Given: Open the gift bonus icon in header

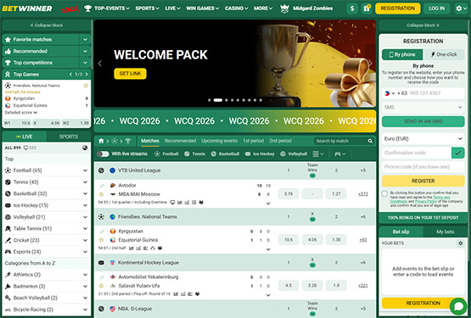Looking at the screenshot, I should [366, 8].
